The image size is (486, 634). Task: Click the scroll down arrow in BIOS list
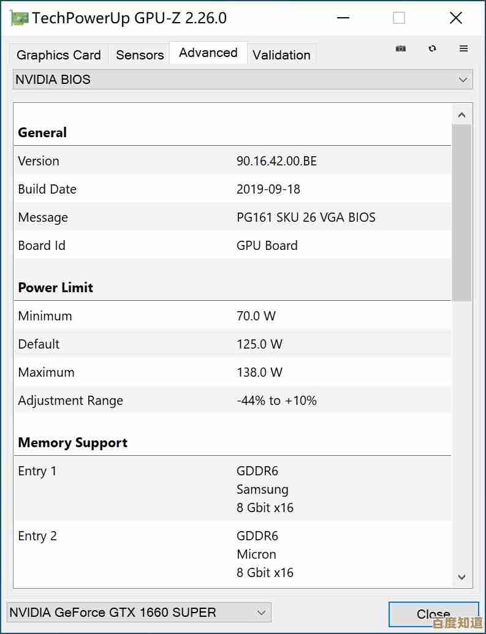tap(462, 577)
